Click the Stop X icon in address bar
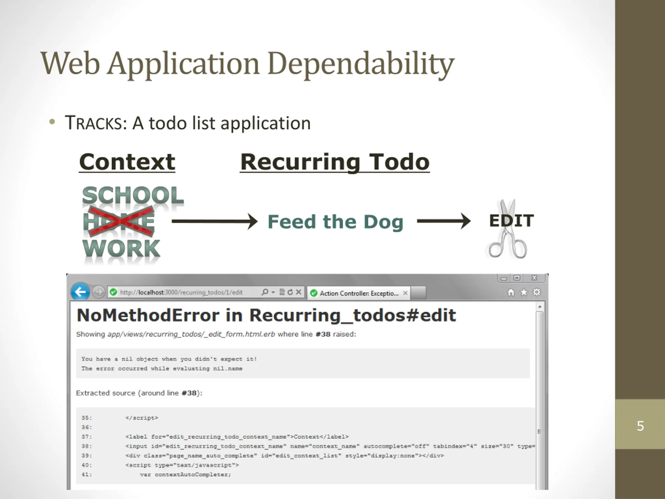Screen dimensions: 665x499 pos(298,292)
